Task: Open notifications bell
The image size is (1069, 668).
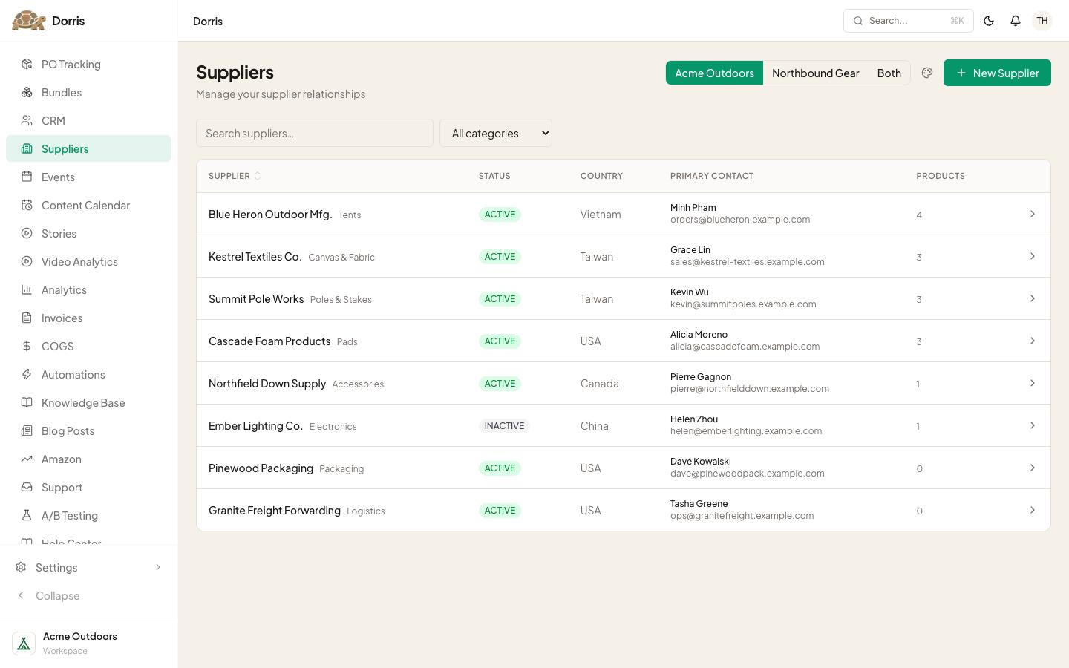Action: 1016,21
